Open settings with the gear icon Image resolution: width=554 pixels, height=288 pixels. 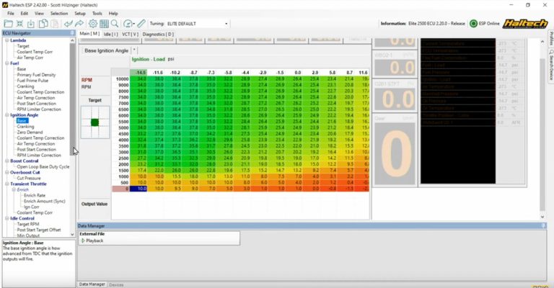(92, 24)
